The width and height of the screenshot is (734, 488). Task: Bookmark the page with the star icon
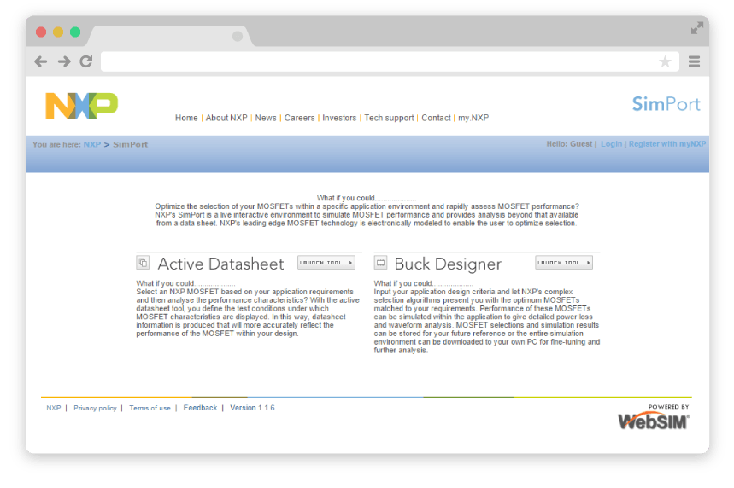pos(665,61)
